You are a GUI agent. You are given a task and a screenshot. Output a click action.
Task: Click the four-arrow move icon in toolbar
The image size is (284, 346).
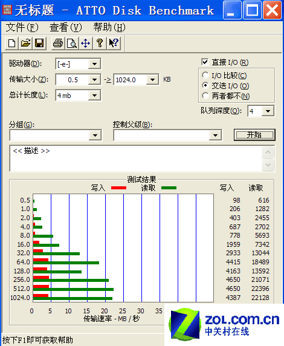click(86, 44)
